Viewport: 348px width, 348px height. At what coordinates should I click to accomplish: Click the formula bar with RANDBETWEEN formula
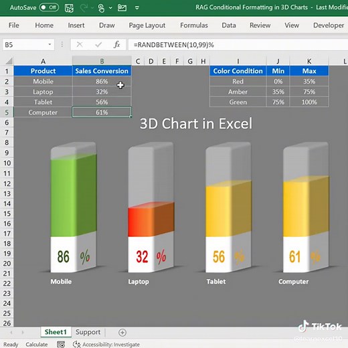(238, 45)
